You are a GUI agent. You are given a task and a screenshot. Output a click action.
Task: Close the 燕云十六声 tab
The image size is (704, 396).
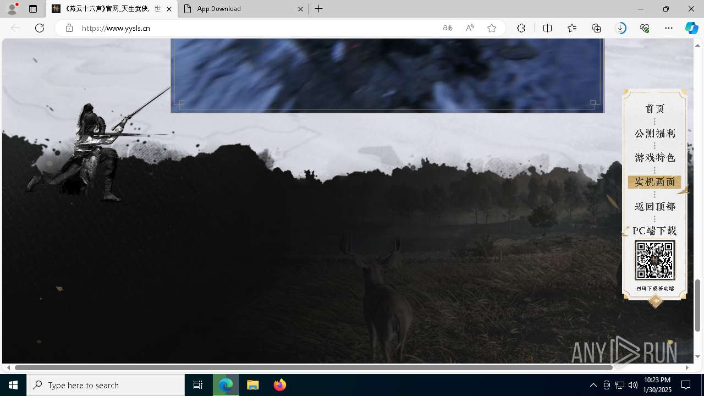tap(169, 9)
